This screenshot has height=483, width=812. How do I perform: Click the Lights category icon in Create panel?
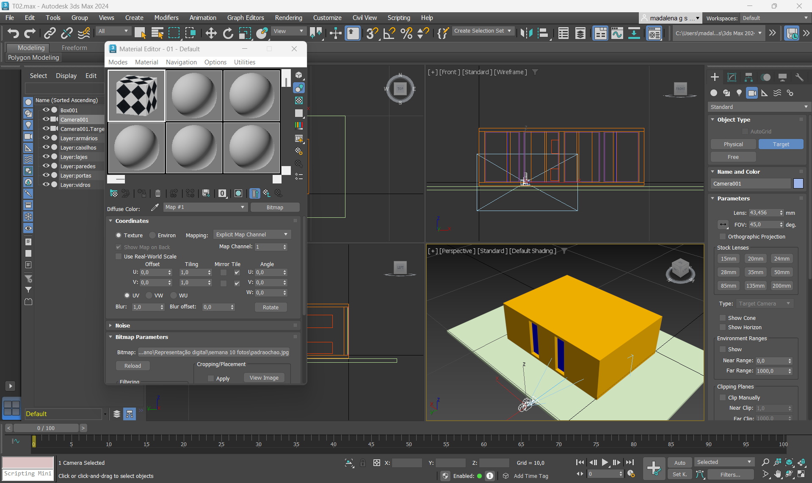pyautogui.click(x=739, y=93)
